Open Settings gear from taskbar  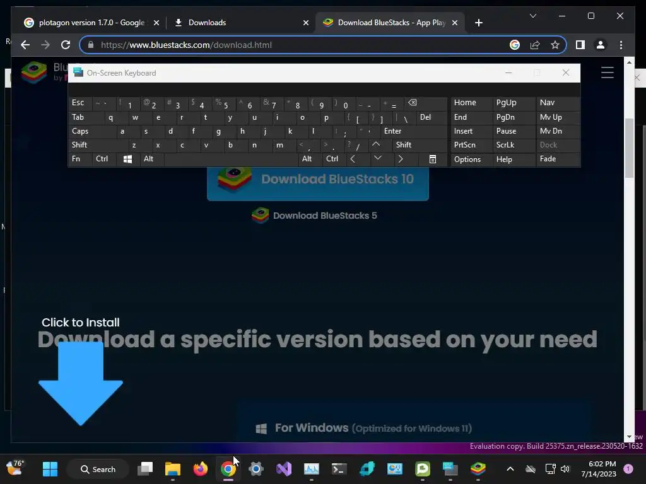coord(256,469)
